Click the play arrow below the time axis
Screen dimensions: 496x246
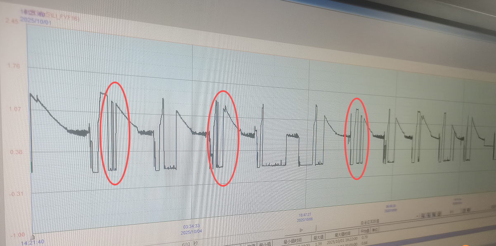(301, 230)
